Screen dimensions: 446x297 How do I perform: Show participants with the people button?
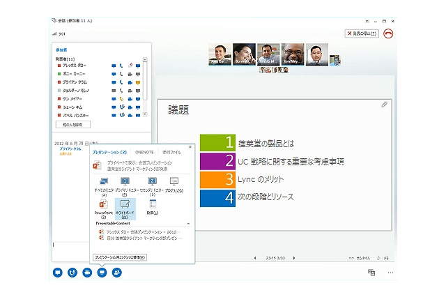coord(116,273)
